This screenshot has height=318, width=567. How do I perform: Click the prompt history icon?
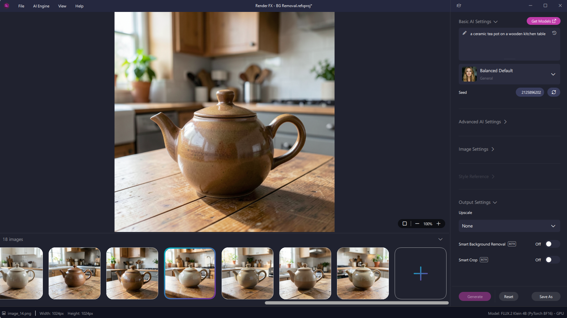coord(554,33)
